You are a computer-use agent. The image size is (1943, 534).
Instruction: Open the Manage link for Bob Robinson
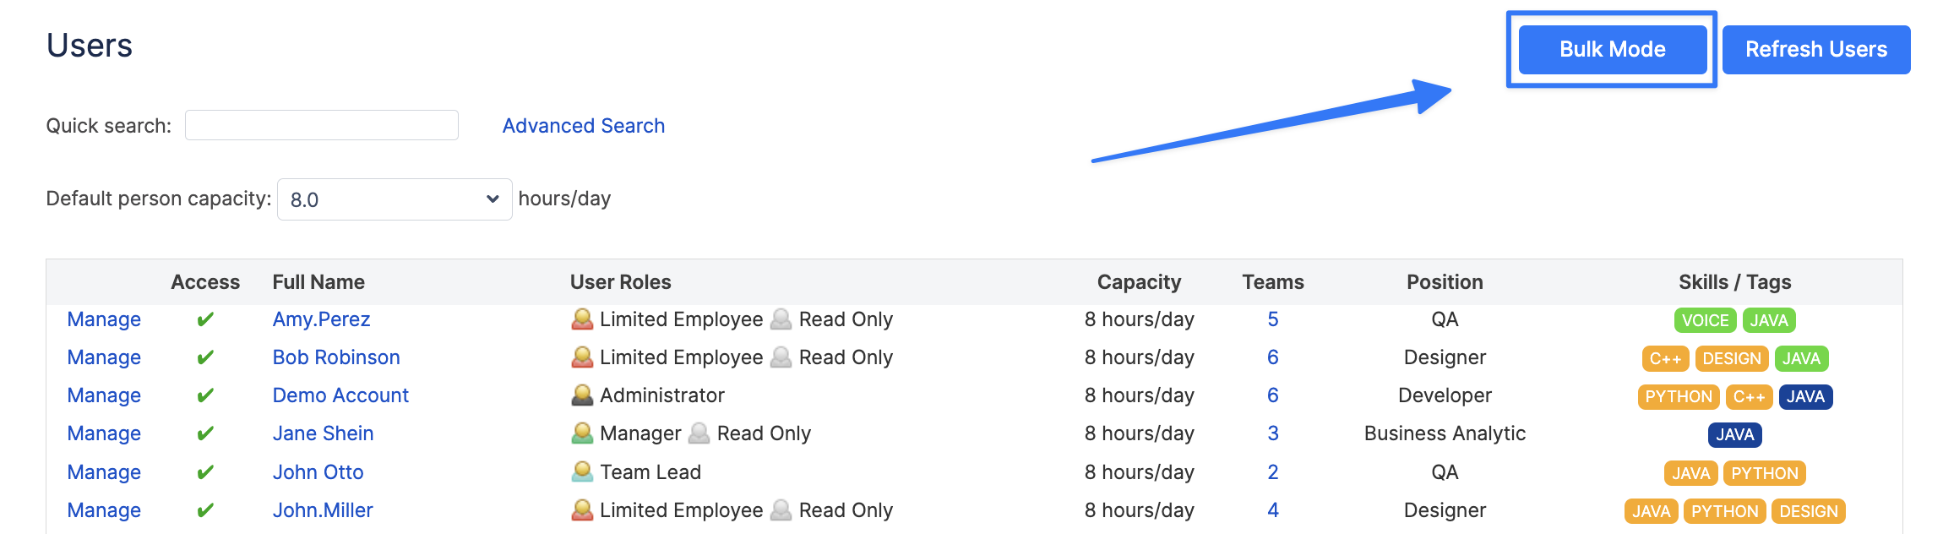(x=104, y=357)
